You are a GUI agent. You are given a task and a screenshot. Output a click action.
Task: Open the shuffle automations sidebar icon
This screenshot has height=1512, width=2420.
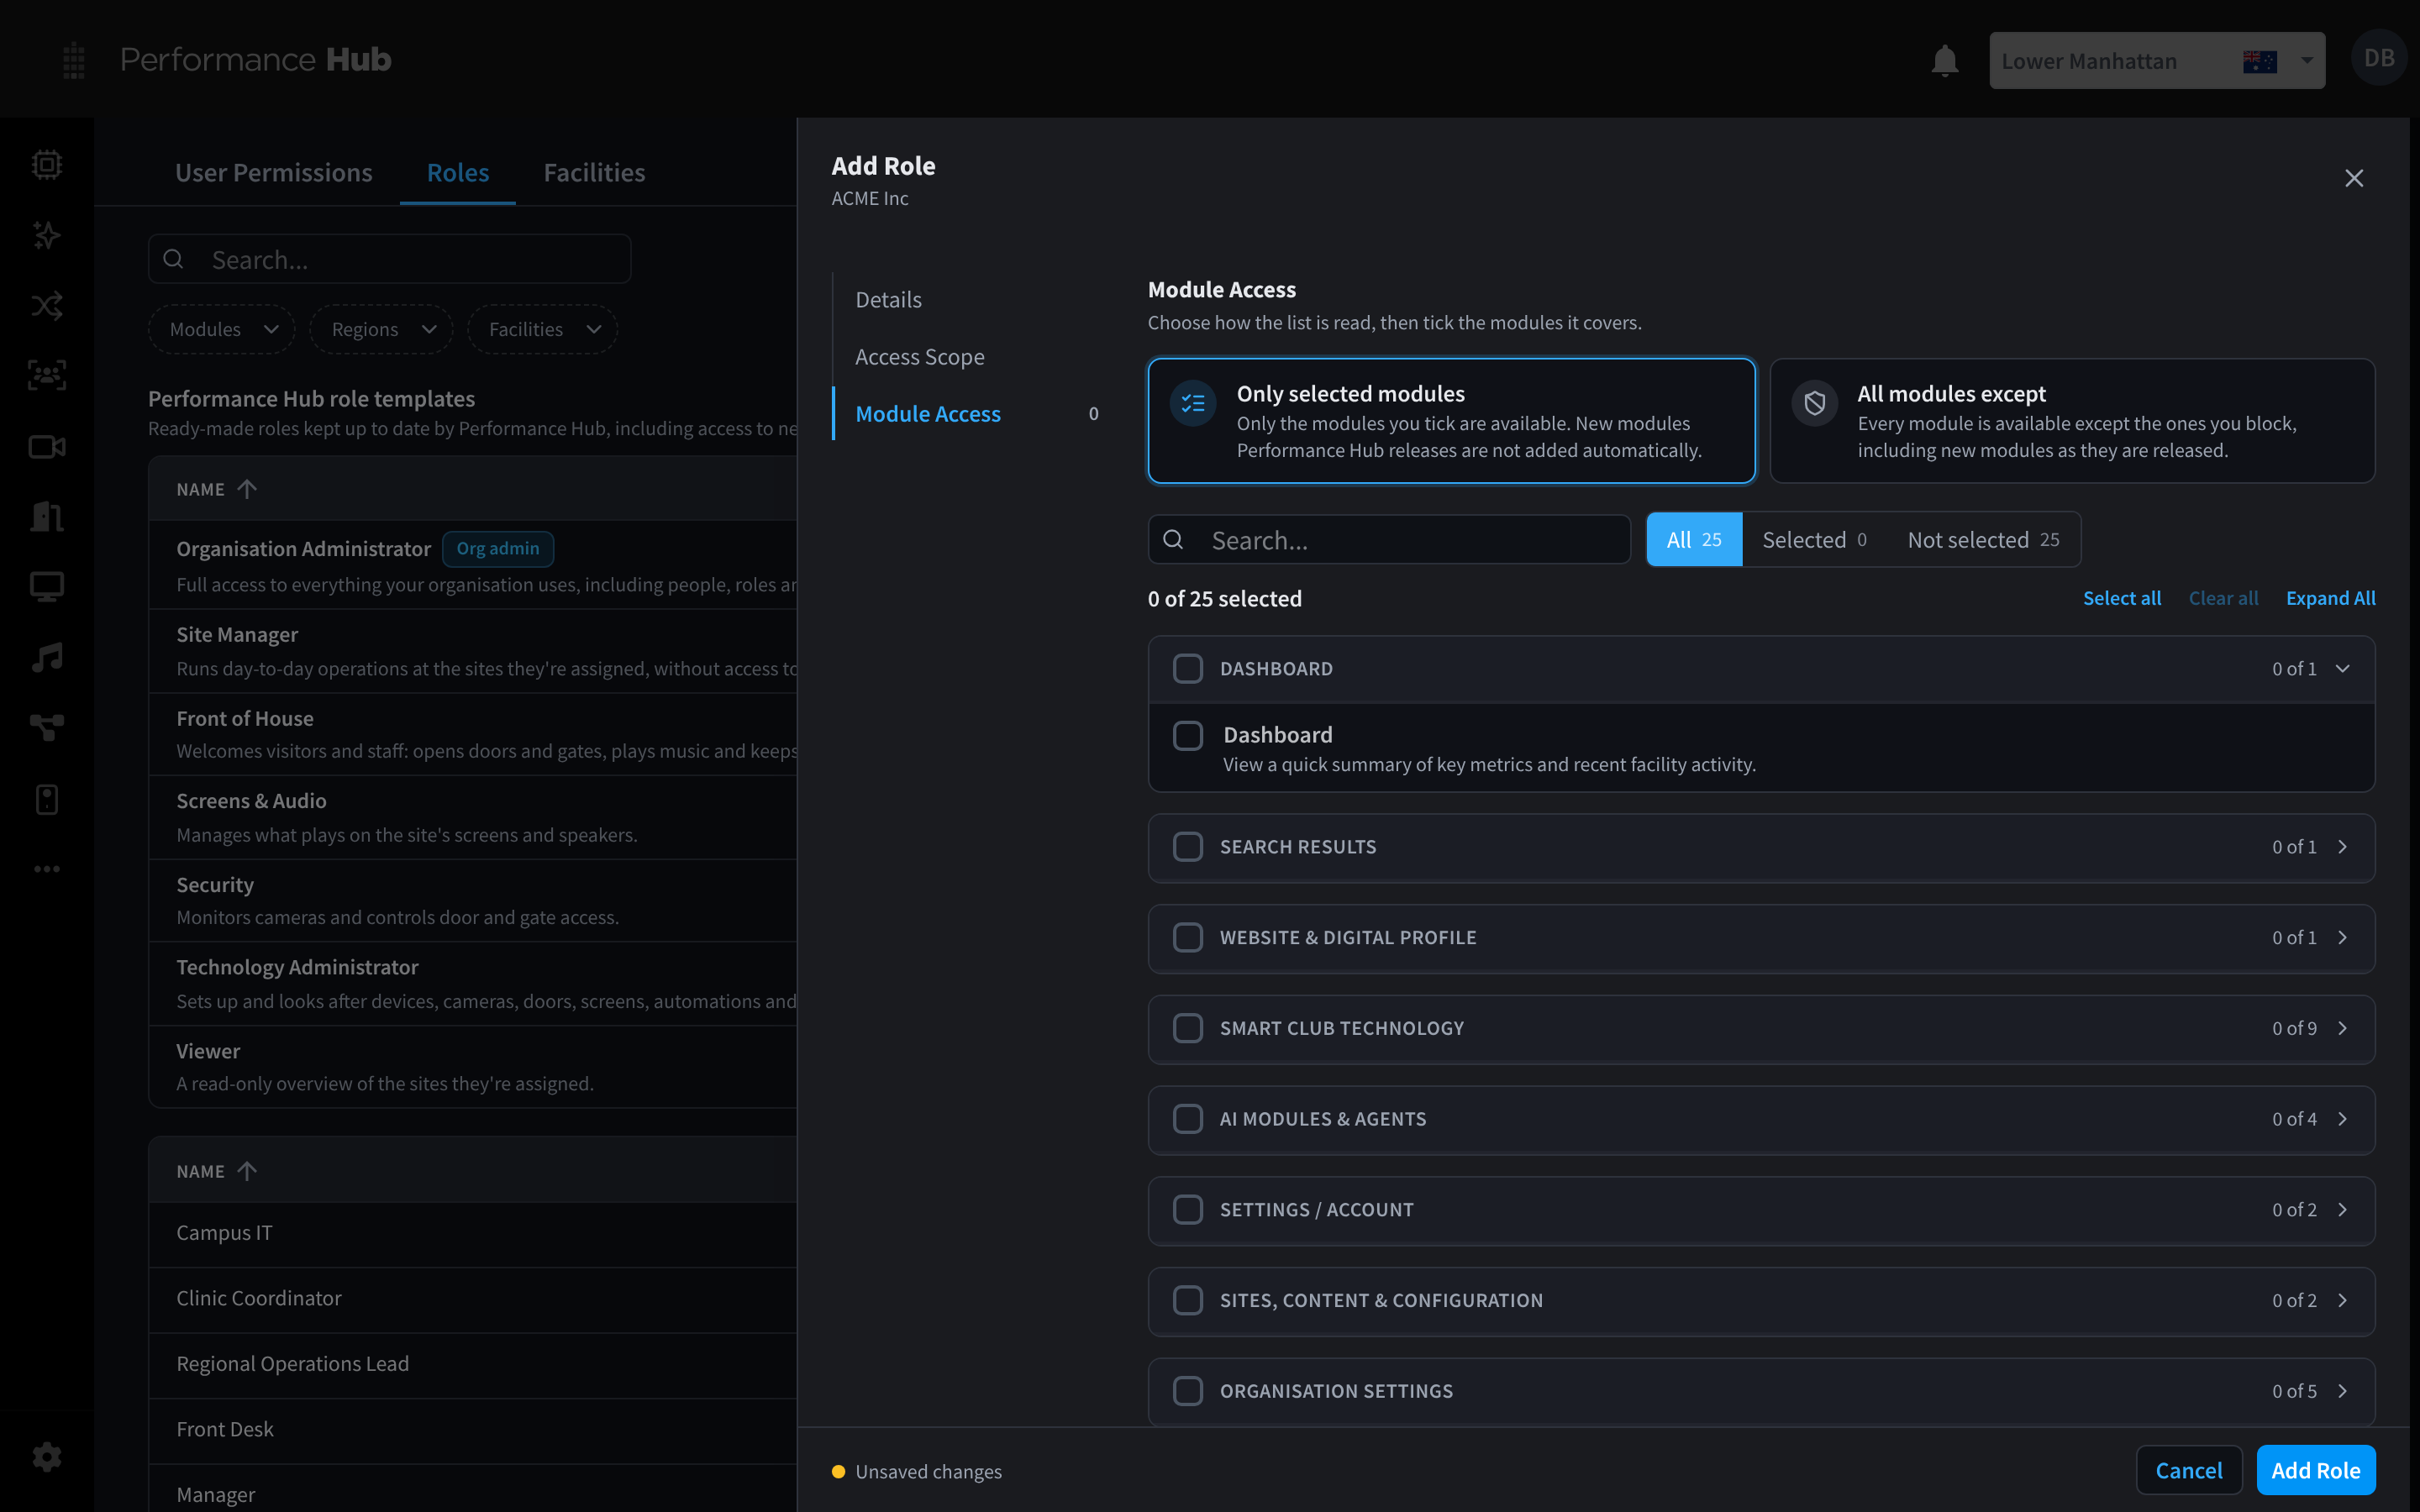click(x=47, y=305)
